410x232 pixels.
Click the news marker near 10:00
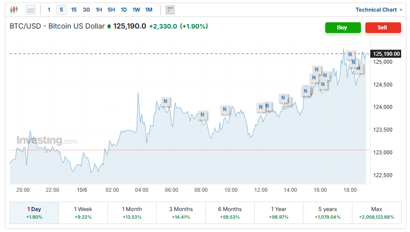(225, 109)
